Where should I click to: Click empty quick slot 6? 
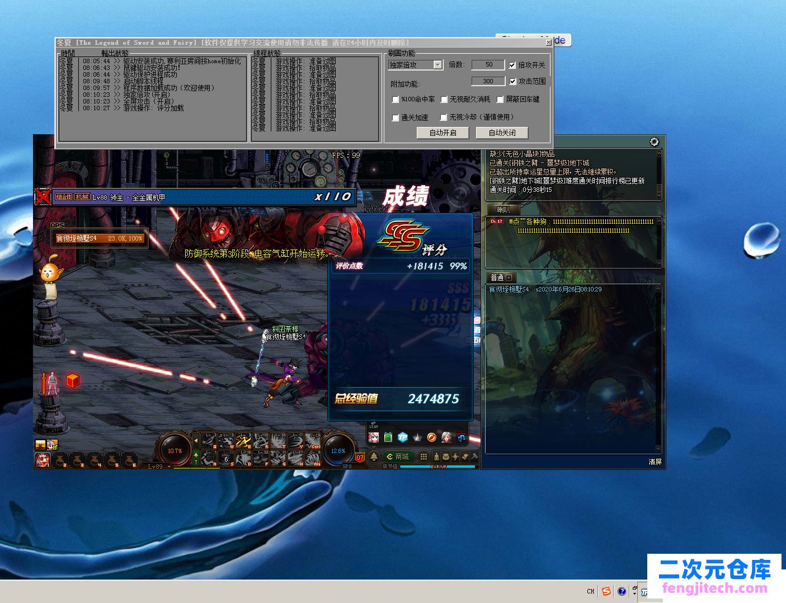tap(129, 460)
